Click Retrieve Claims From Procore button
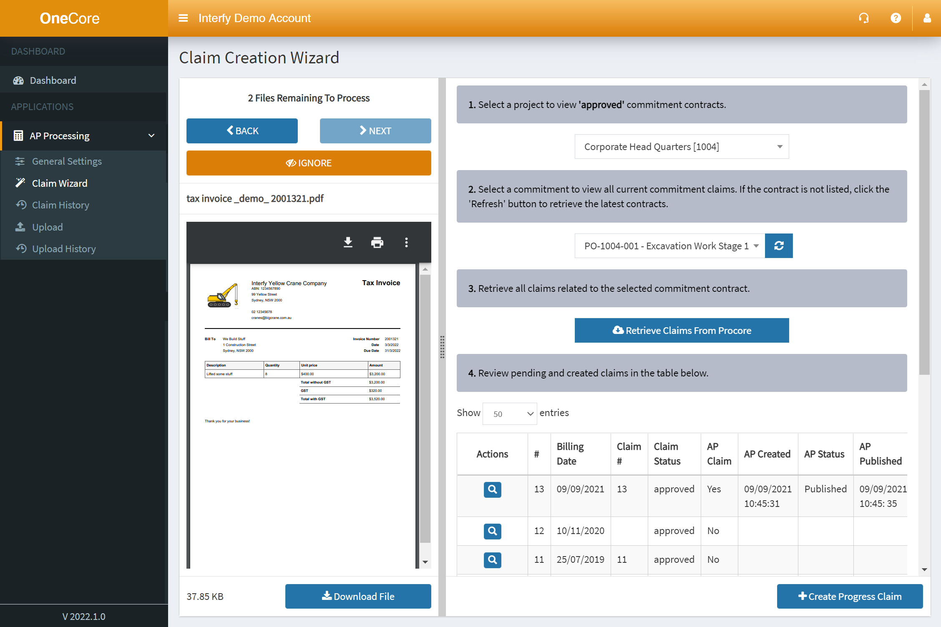This screenshot has width=941, height=627. coord(682,331)
